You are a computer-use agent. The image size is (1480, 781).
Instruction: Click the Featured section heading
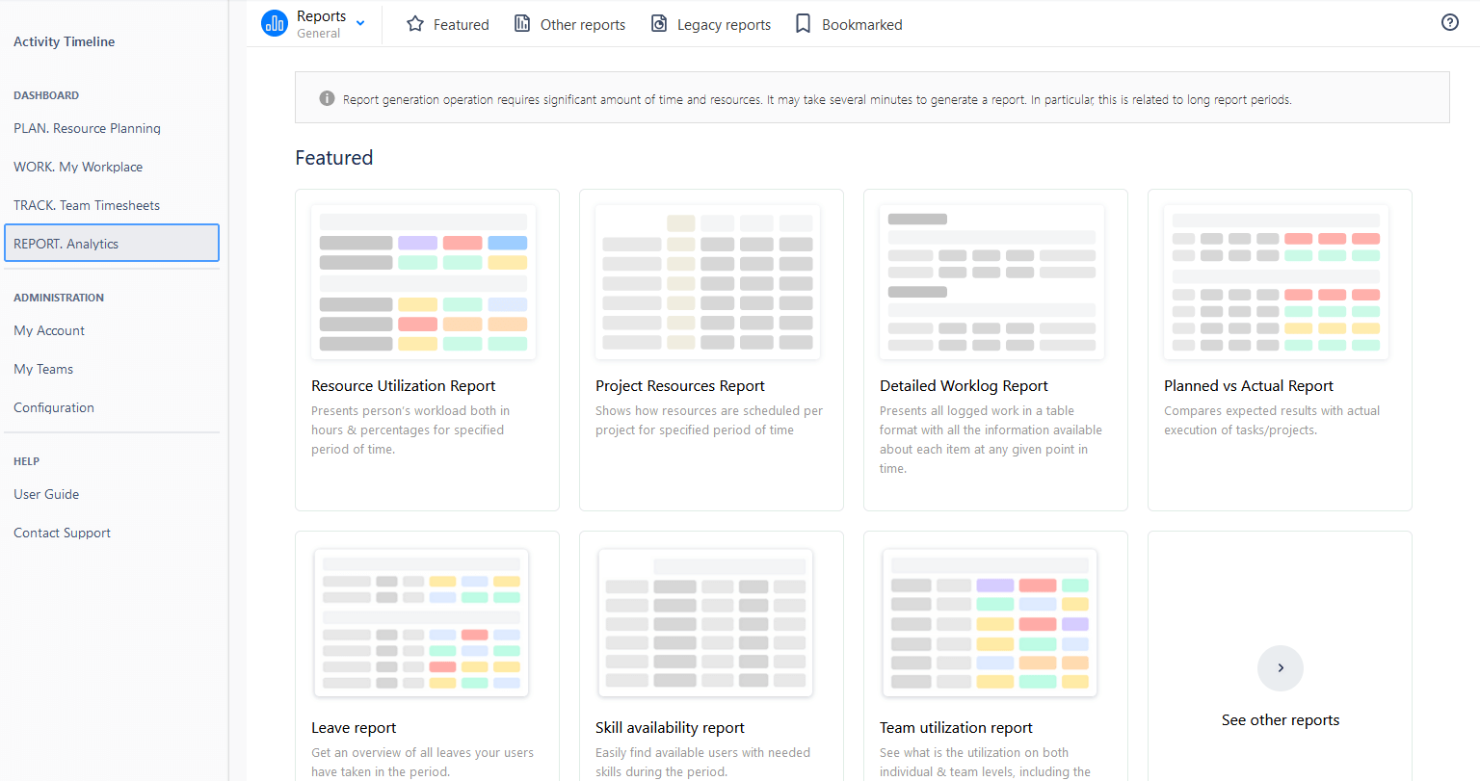coord(333,157)
